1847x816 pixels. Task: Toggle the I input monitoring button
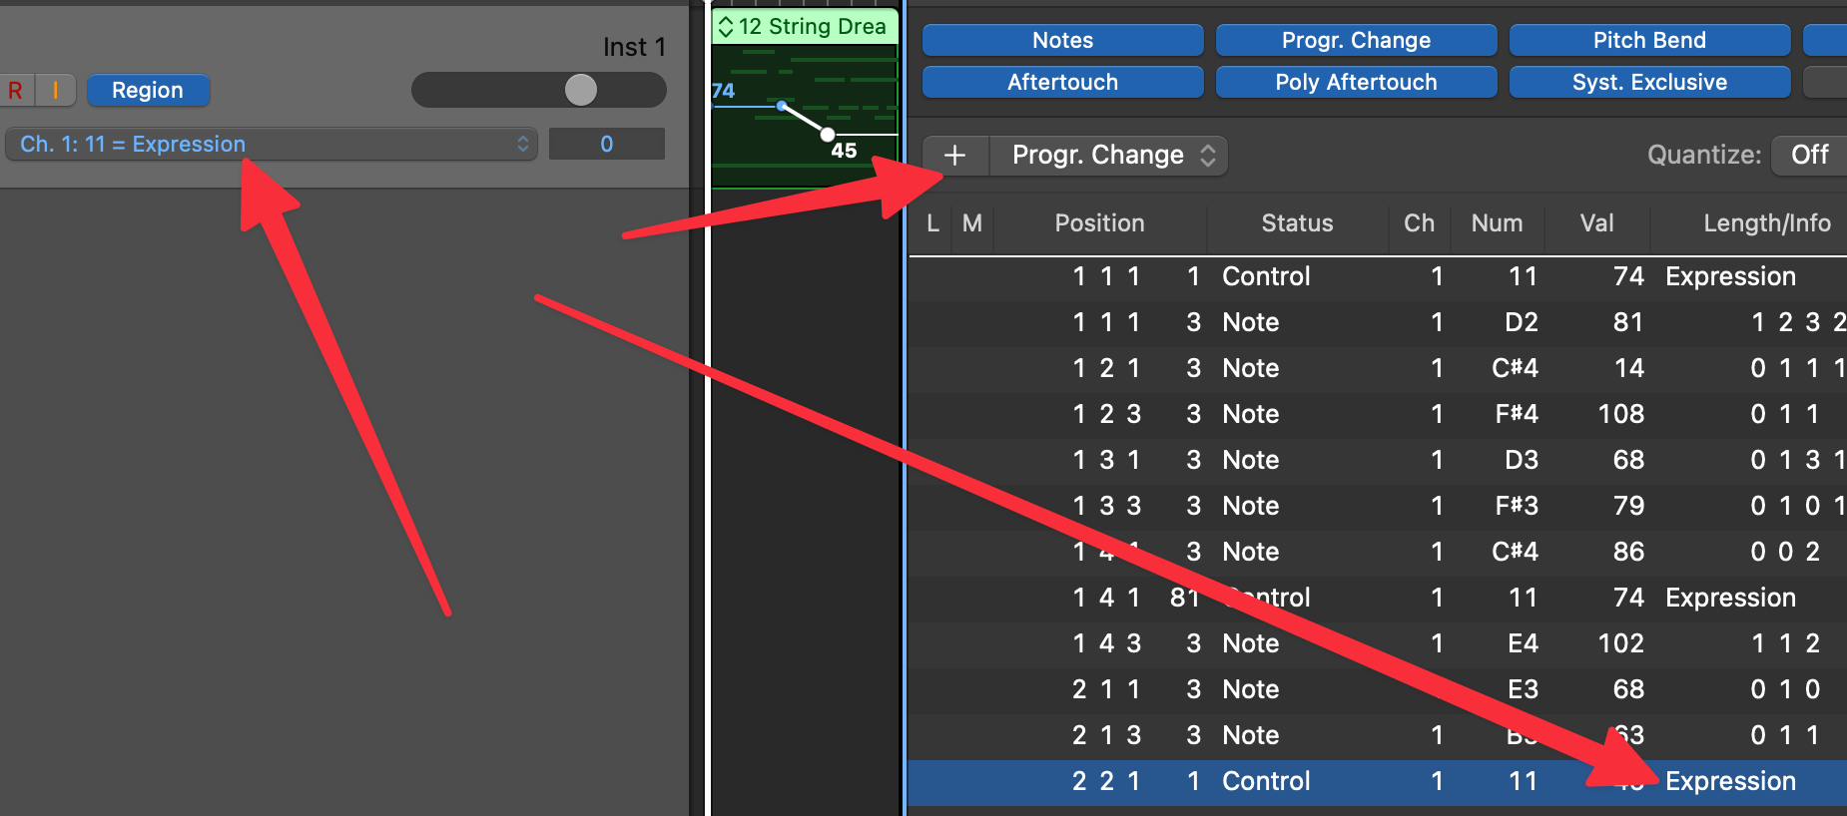(56, 91)
